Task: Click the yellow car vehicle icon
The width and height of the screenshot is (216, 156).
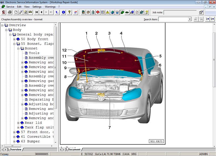Action: pyautogui.click(x=30, y=12)
